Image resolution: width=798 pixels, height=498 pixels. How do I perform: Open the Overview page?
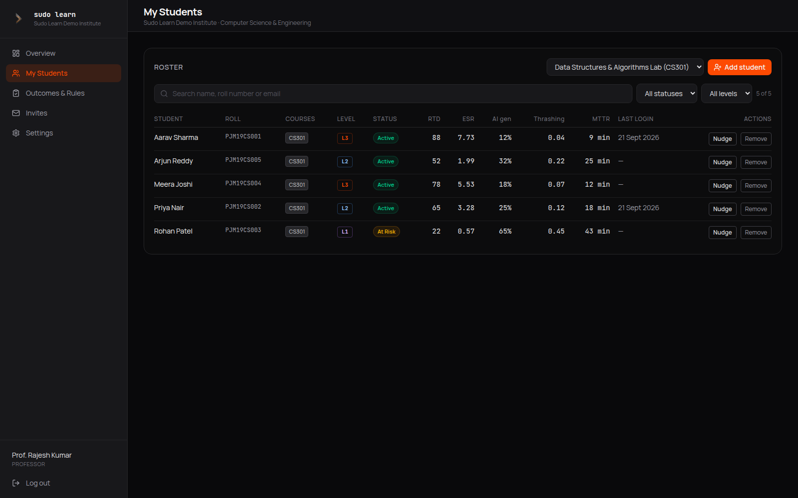coord(63,53)
